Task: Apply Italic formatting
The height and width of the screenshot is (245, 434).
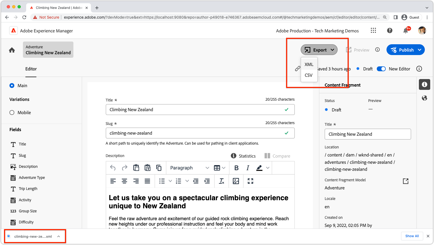Action: [248, 168]
